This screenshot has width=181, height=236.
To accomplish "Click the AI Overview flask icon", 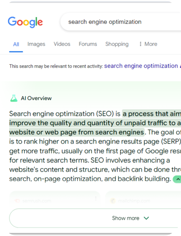I will tap(14, 98).
